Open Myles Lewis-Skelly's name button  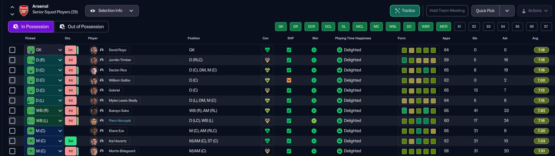click(x=123, y=101)
